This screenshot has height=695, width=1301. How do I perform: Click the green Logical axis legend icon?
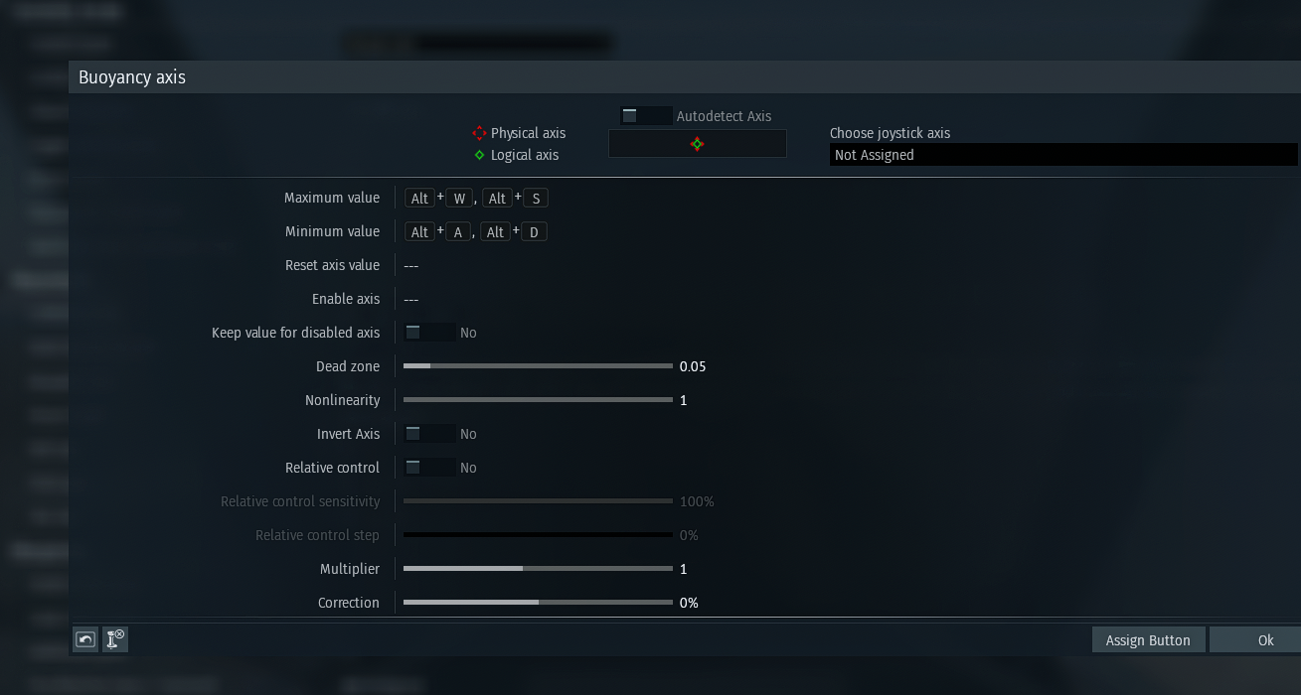tap(479, 155)
